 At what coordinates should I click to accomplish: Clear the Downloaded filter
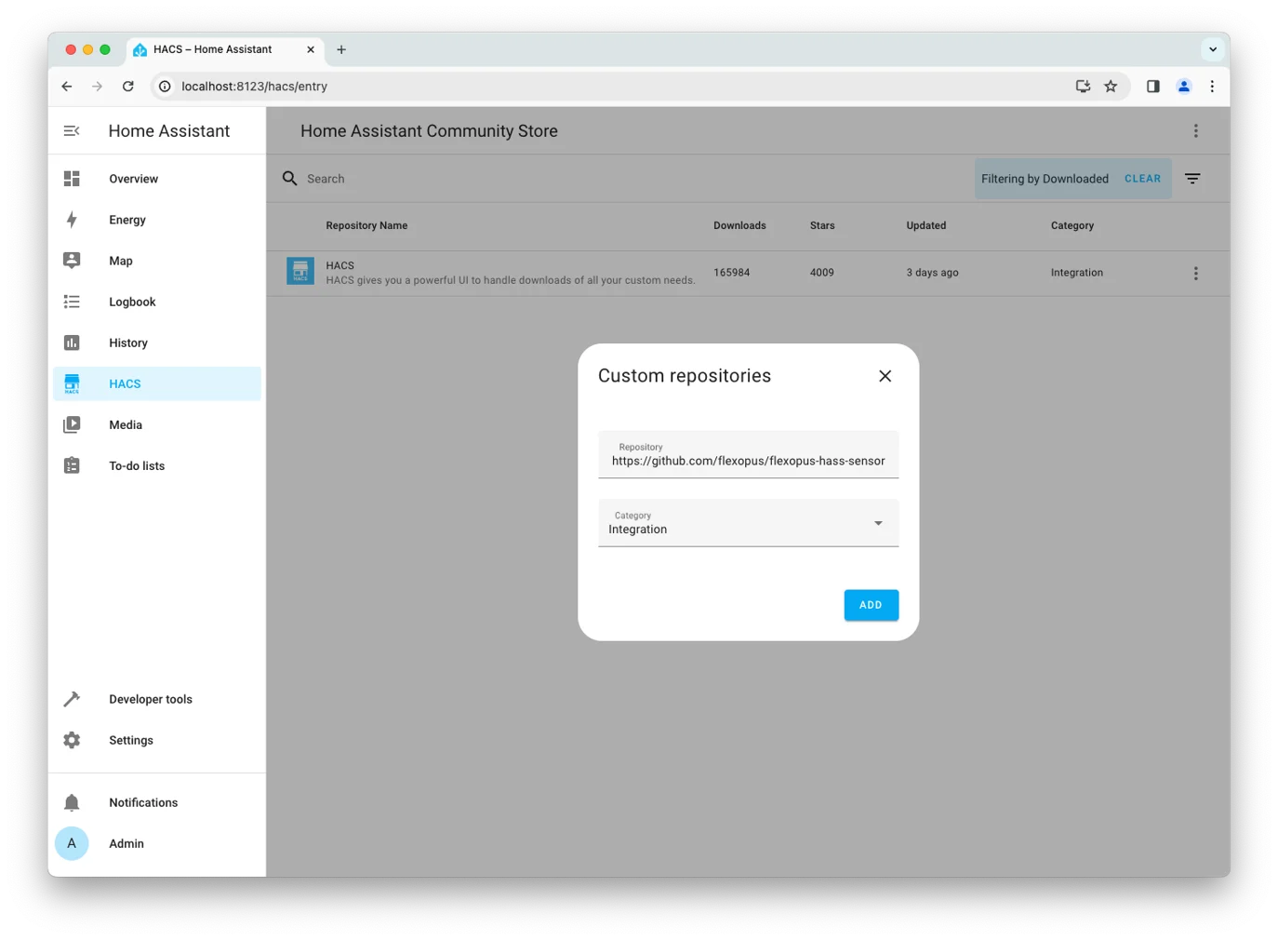click(x=1142, y=179)
